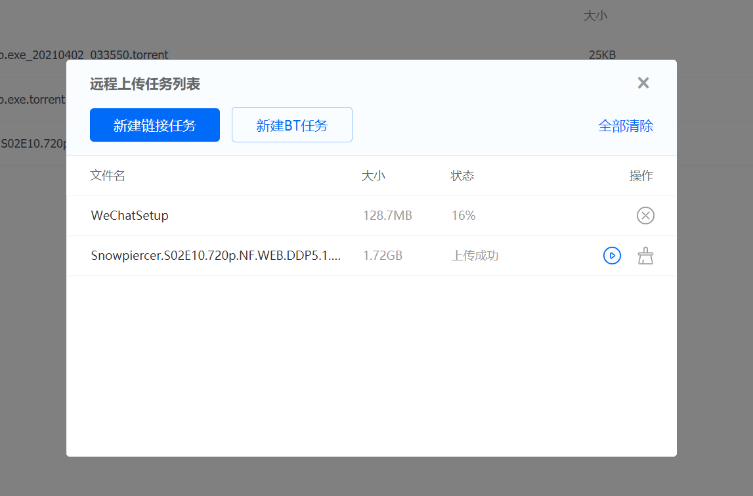Select the Snowpiercer.S02E10.720p file name
Screen dimensions: 753x496
[215, 255]
